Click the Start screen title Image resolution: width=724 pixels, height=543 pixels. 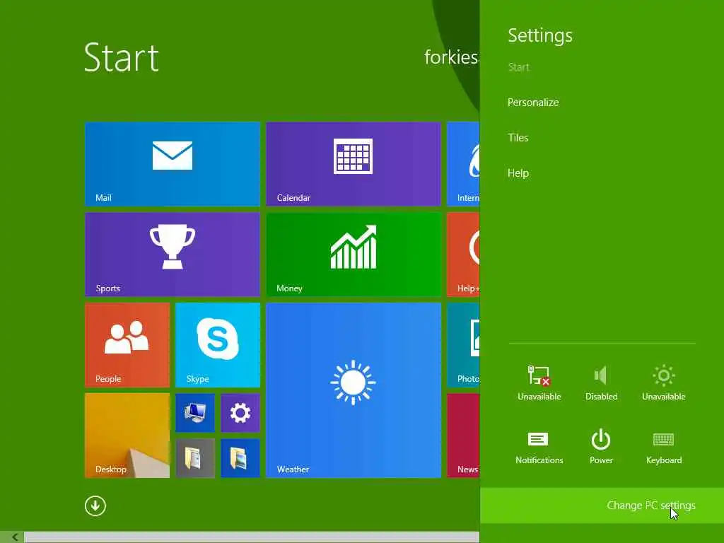pos(122,57)
